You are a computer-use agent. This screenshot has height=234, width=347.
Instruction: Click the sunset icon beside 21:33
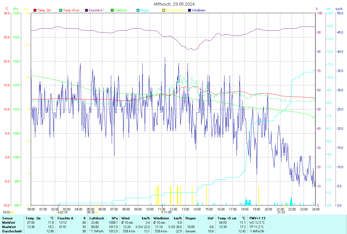coord(286,213)
